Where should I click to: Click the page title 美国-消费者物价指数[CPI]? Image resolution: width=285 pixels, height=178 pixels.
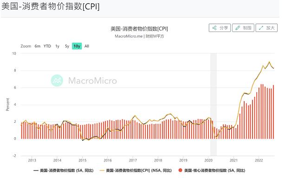[51, 6]
